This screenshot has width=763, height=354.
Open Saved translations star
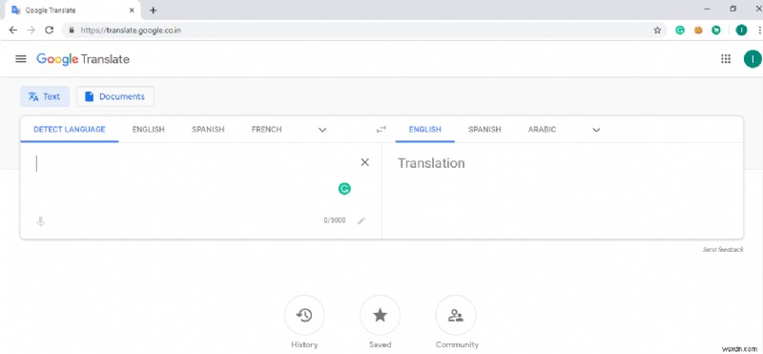tap(380, 316)
